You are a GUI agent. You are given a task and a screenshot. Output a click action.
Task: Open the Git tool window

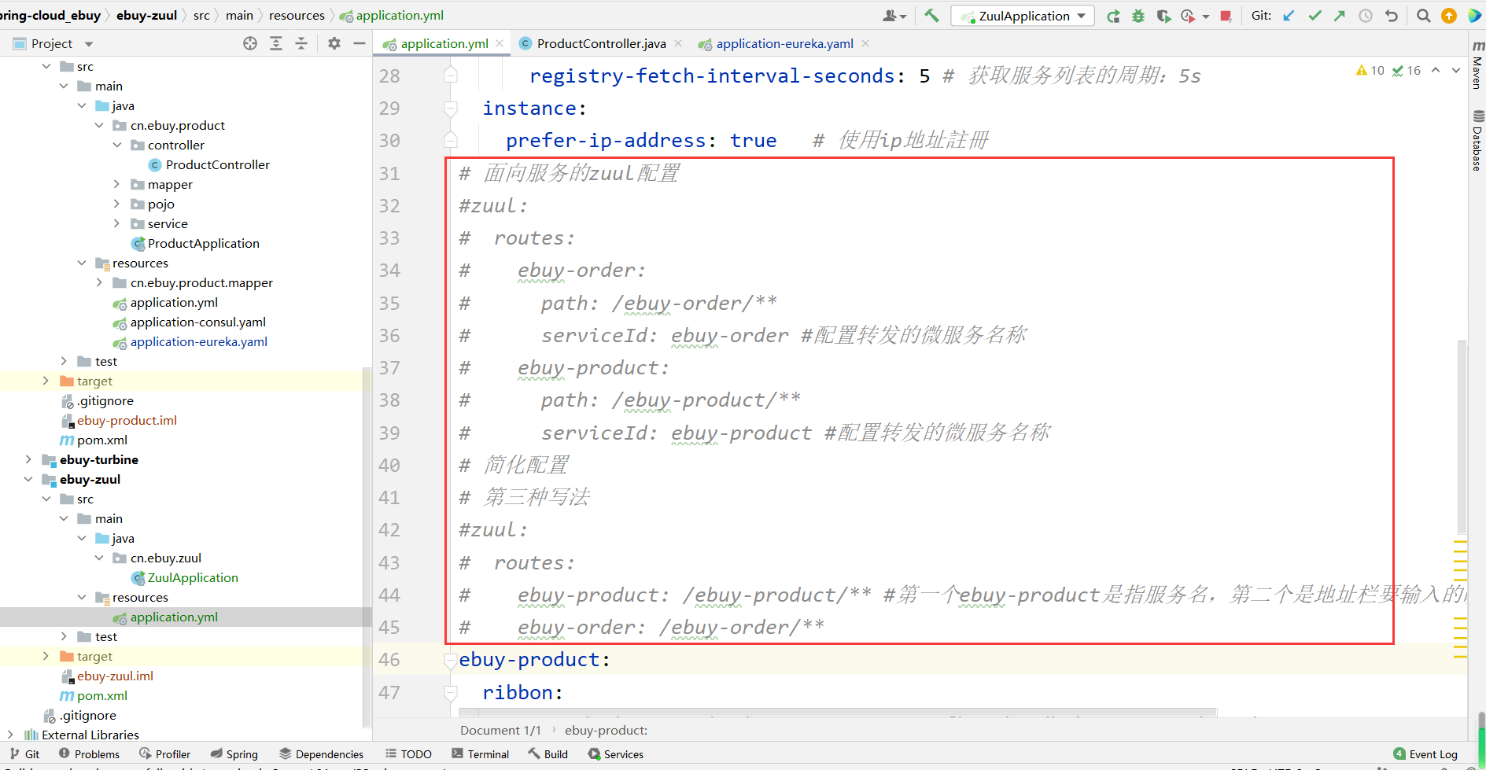pyautogui.click(x=24, y=753)
